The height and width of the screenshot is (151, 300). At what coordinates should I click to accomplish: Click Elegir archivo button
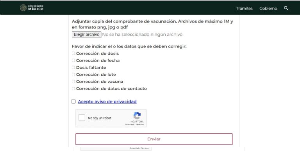[87, 35]
